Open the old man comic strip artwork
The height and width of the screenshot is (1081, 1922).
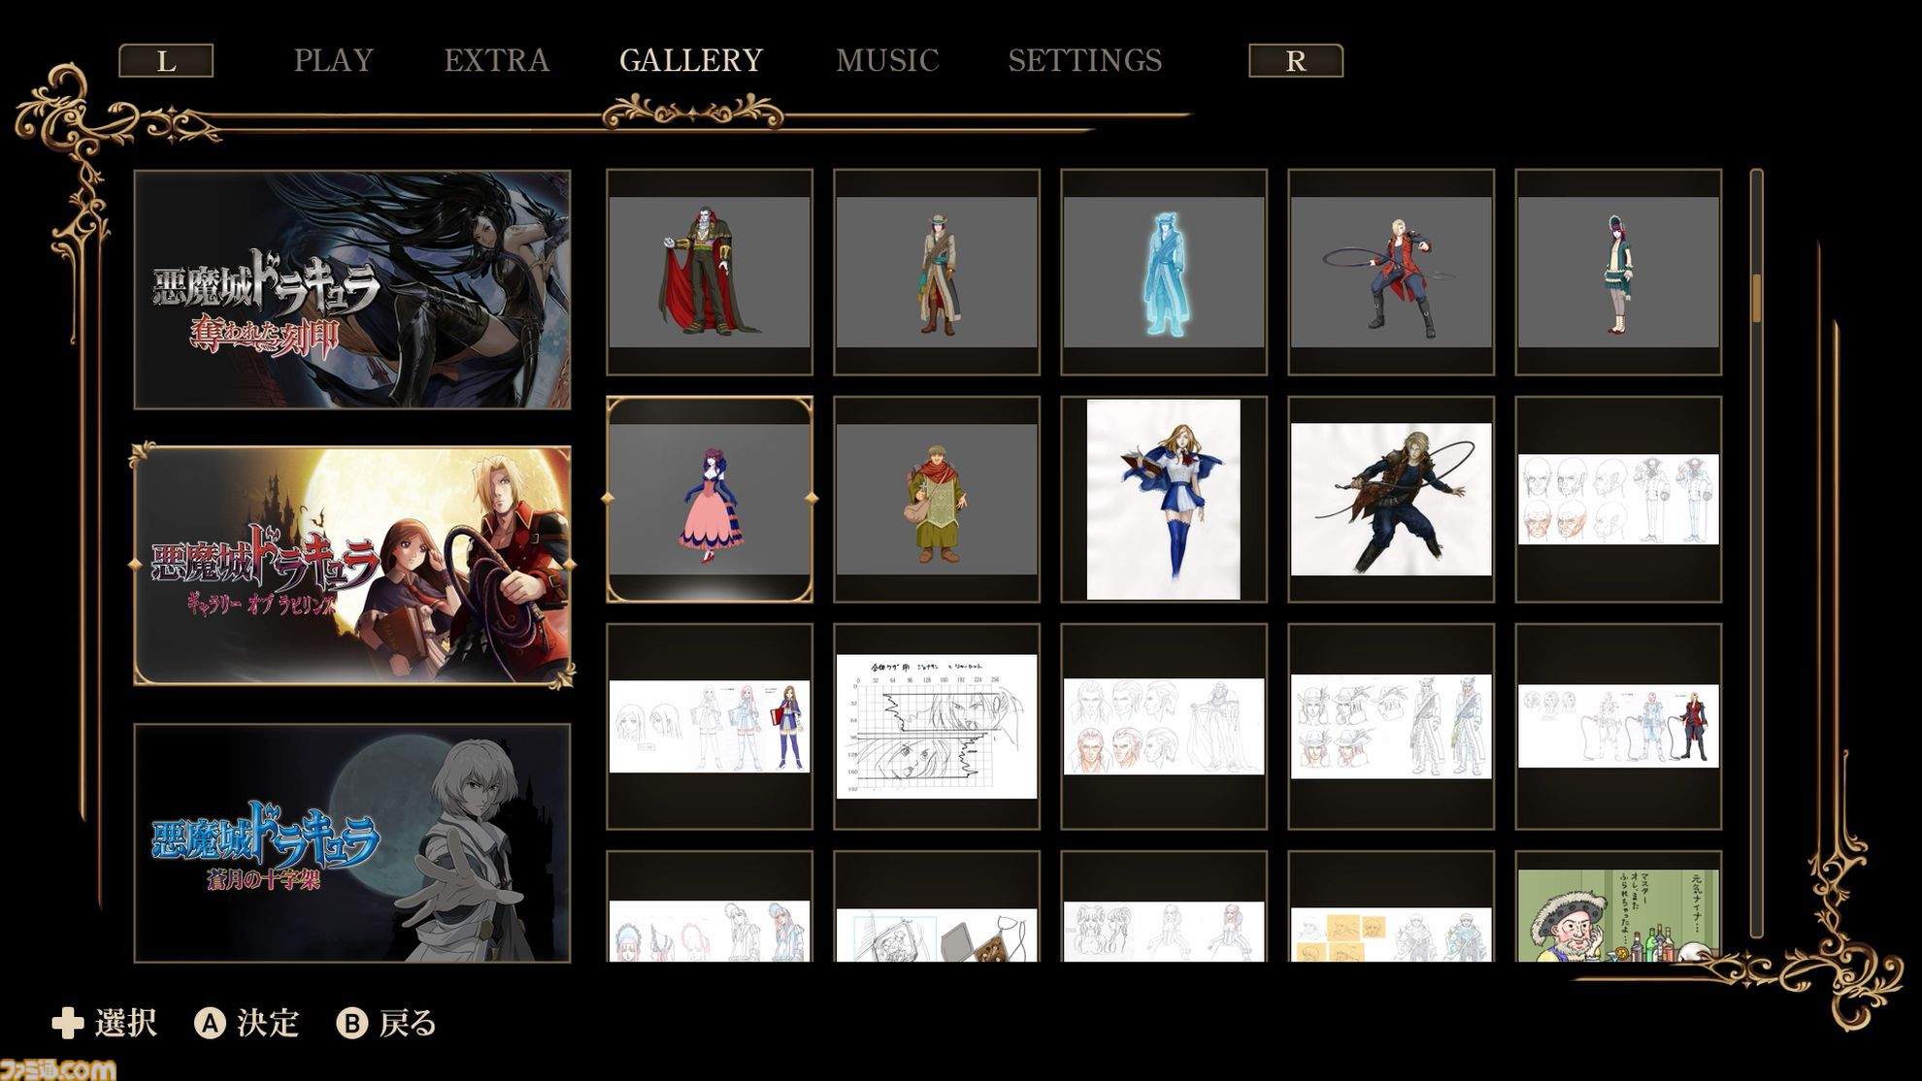1618,907
